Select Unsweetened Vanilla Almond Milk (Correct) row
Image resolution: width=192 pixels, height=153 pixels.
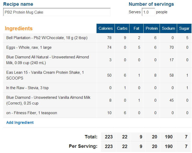click(x=97, y=100)
